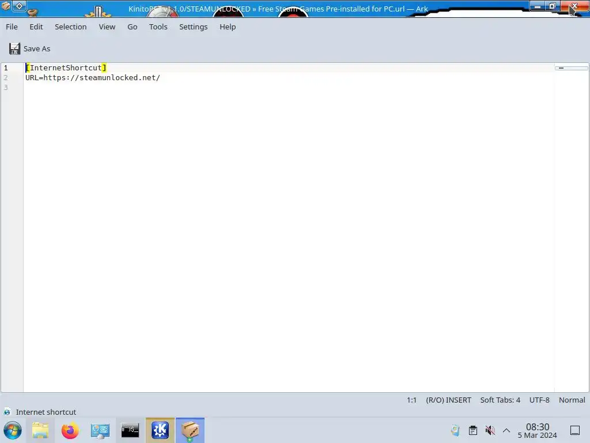The width and height of the screenshot is (590, 443).
Task: Open the start menu launcher
Action: [13, 430]
